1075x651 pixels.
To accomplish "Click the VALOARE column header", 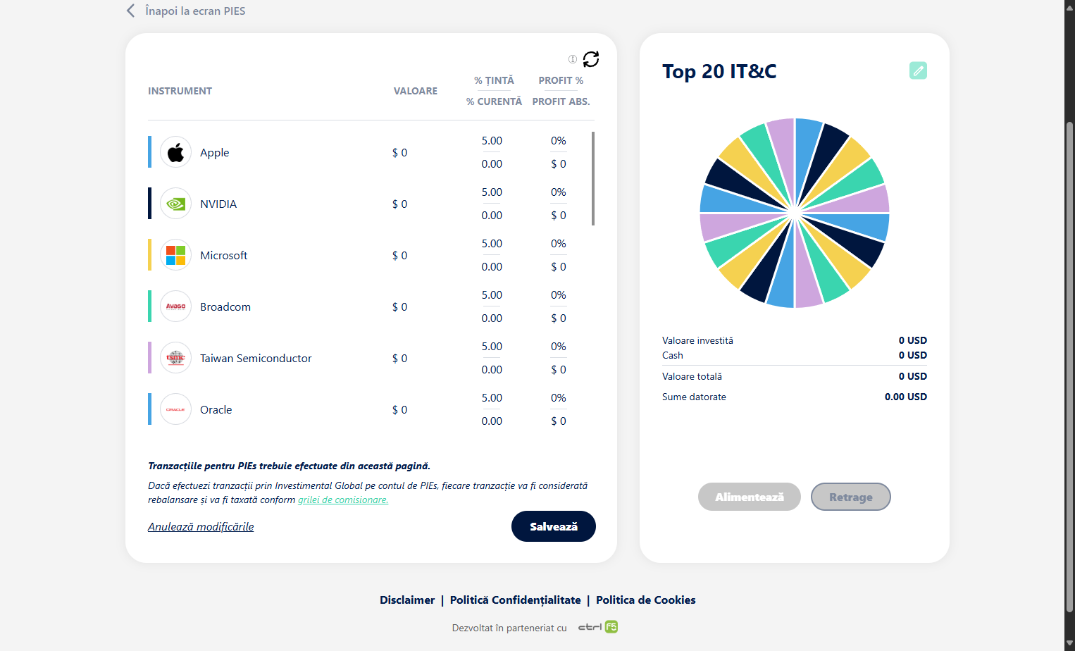I will coord(416,91).
